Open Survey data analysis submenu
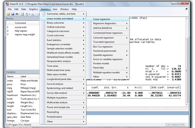The image size is (195, 128). tap(63, 93)
